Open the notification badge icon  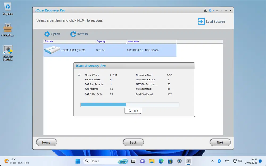pos(260,161)
